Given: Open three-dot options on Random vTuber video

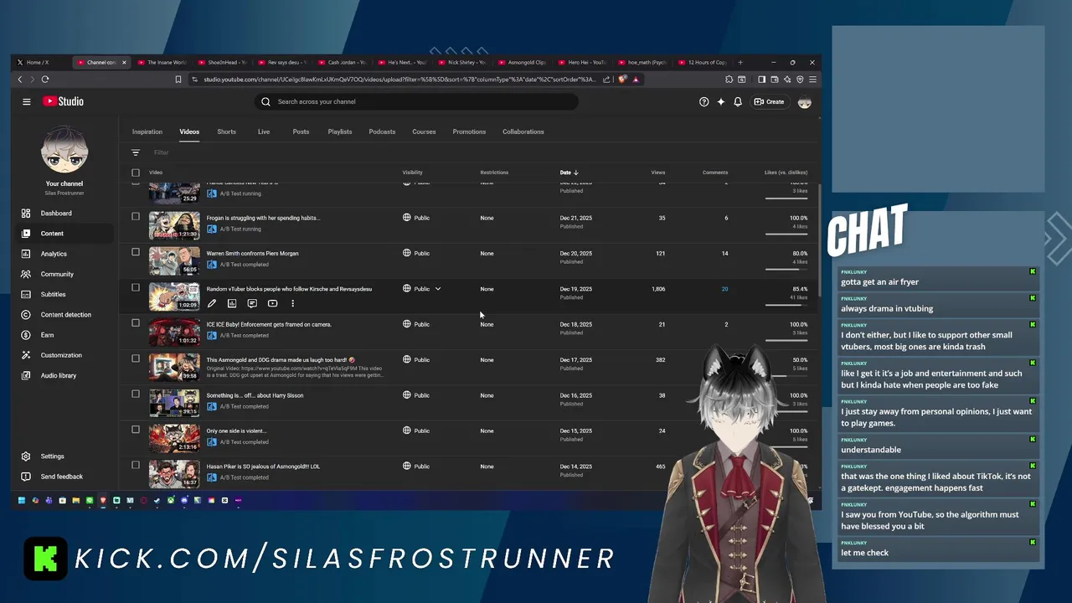Looking at the screenshot, I should pyautogui.click(x=292, y=303).
